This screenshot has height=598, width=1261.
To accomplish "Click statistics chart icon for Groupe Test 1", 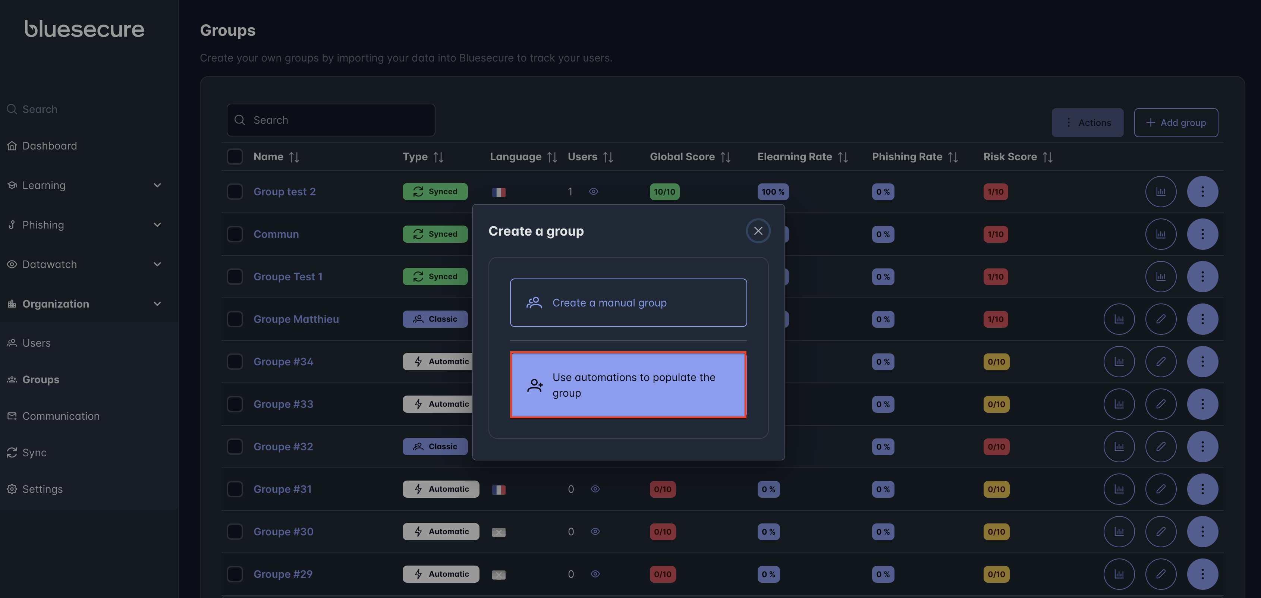I will tap(1161, 277).
